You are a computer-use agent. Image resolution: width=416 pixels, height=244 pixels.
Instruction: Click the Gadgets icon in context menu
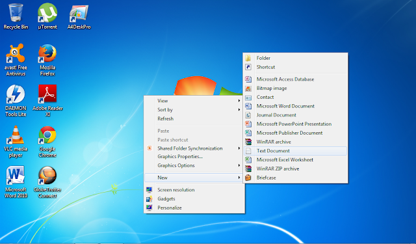click(x=149, y=198)
